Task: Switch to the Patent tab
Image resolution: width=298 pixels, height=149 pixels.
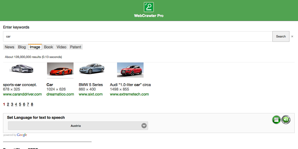Action: (x=76, y=47)
